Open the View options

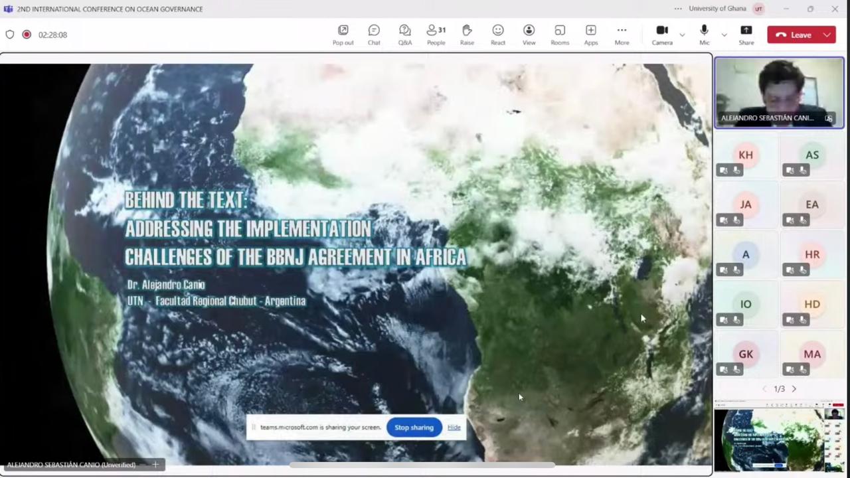(x=529, y=35)
